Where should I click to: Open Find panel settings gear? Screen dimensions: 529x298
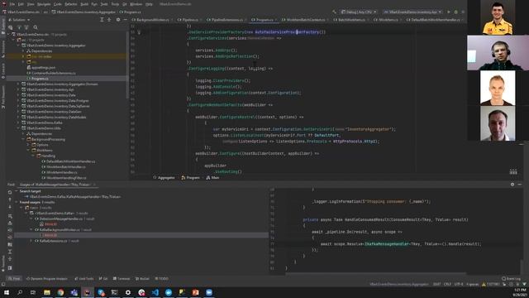[x=512, y=185]
